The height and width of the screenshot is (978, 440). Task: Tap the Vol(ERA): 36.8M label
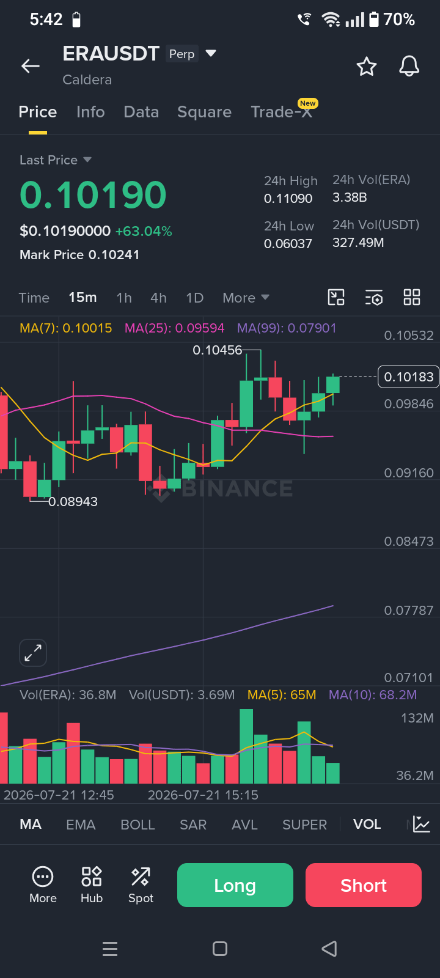[68, 695]
